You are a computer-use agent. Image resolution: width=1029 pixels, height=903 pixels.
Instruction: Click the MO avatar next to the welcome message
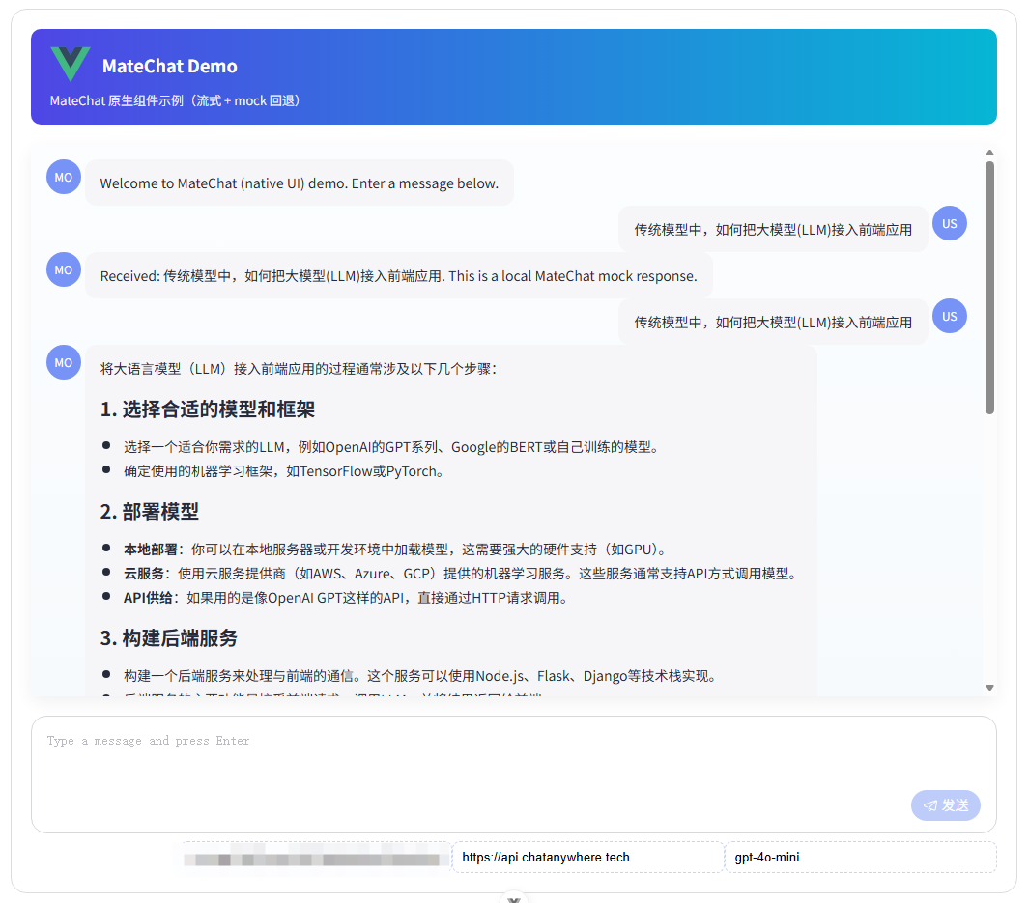click(63, 177)
